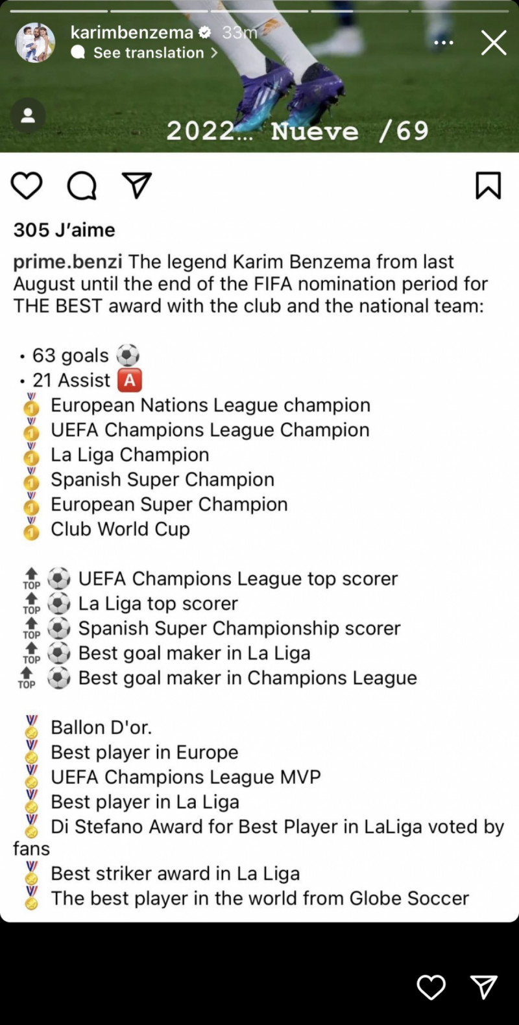Like the story with bottom heart icon
The image size is (519, 1025).
pos(431,987)
